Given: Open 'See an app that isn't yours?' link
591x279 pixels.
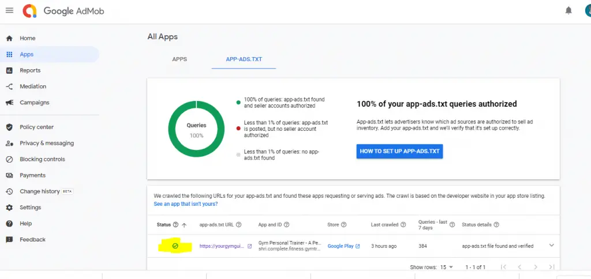Looking at the screenshot, I should (186, 204).
